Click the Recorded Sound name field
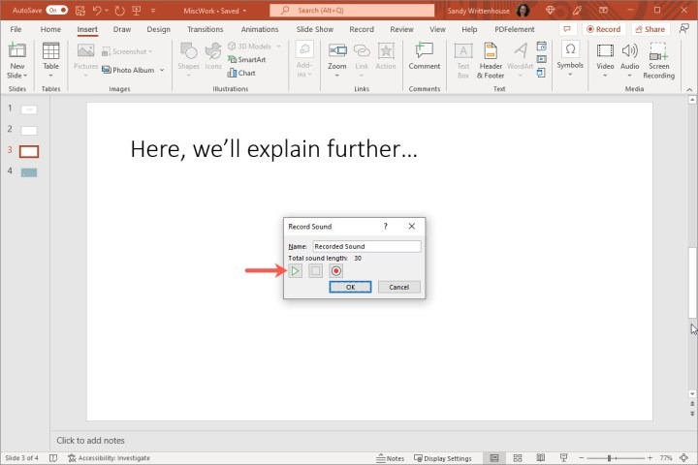The image size is (698, 465). click(x=366, y=246)
